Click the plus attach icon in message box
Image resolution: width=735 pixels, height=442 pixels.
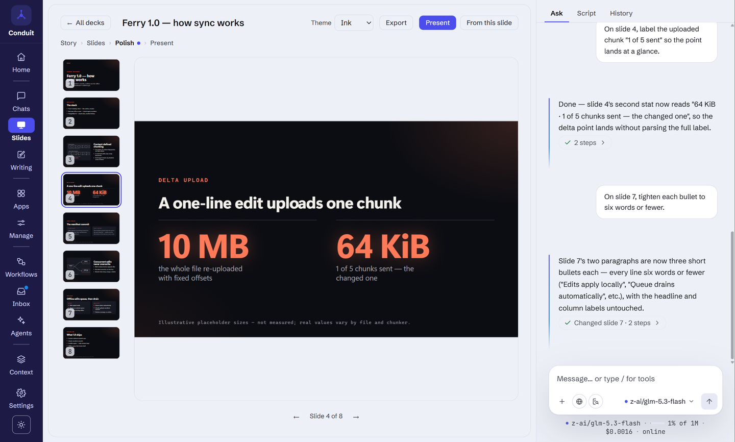(x=562, y=401)
